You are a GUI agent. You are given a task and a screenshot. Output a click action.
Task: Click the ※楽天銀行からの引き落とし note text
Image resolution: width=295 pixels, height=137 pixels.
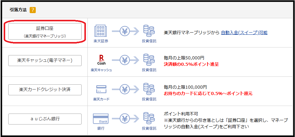pos(226,123)
